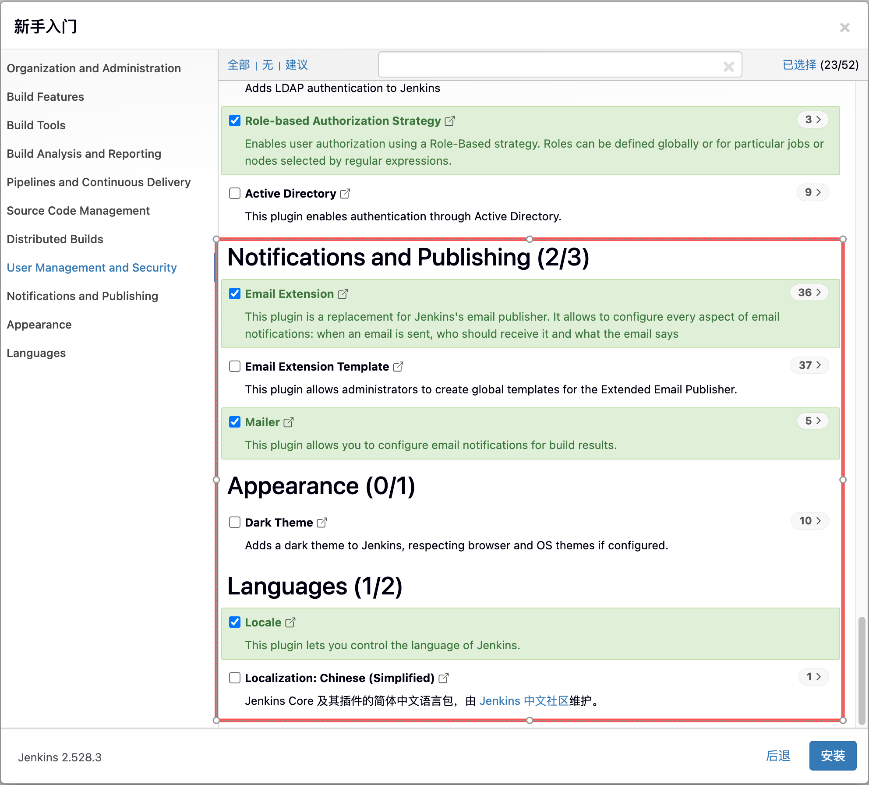Enable the Active Directory checkbox
869x785 pixels.
(235, 193)
